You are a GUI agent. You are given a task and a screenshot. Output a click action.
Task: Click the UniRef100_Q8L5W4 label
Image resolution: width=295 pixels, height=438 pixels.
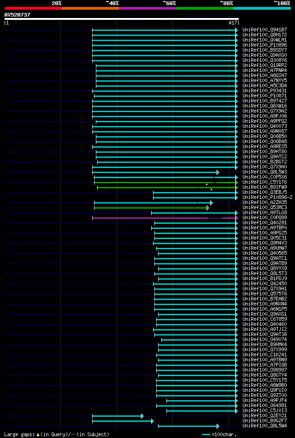[265, 426]
